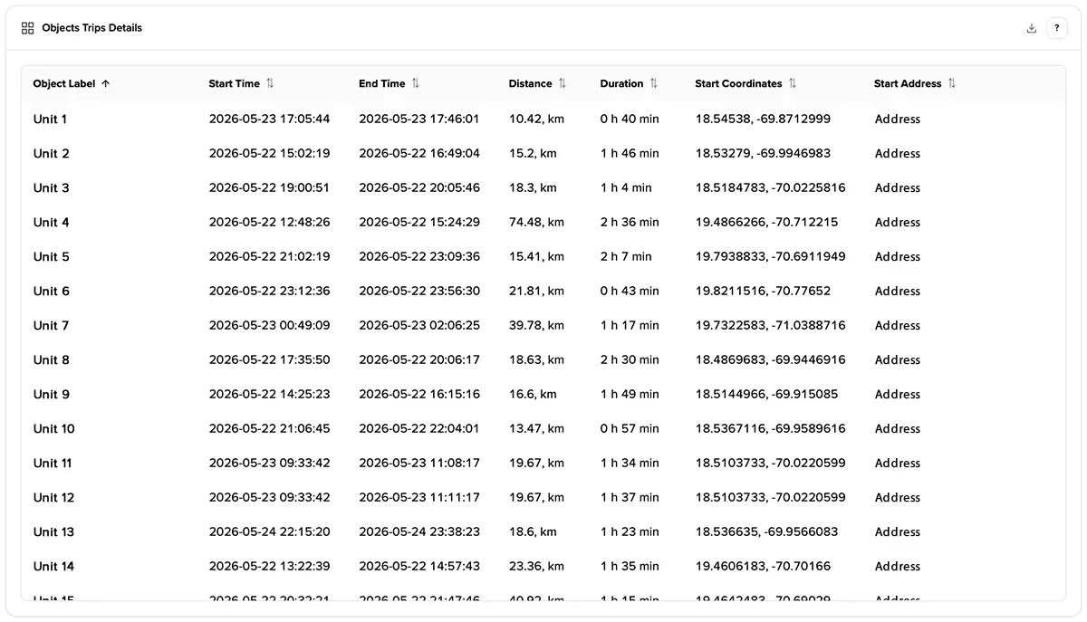Viewport: 1087px width, 622px height.
Task: Select the Unit 10 row label
Action: click(x=54, y=429)
